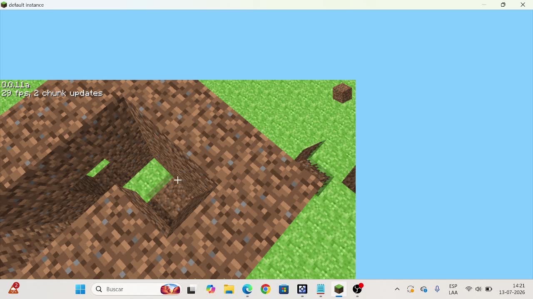Minimize the default instance window
The image size is (533, 299).
[x=484, y=5]
